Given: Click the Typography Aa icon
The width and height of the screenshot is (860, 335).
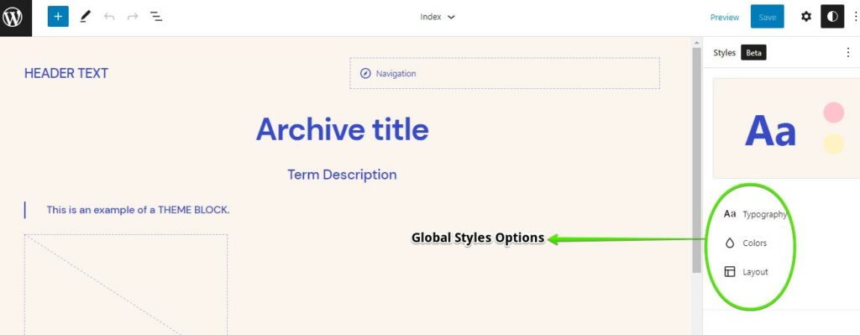Looking at the screenshot, I should tap(730, 214).
